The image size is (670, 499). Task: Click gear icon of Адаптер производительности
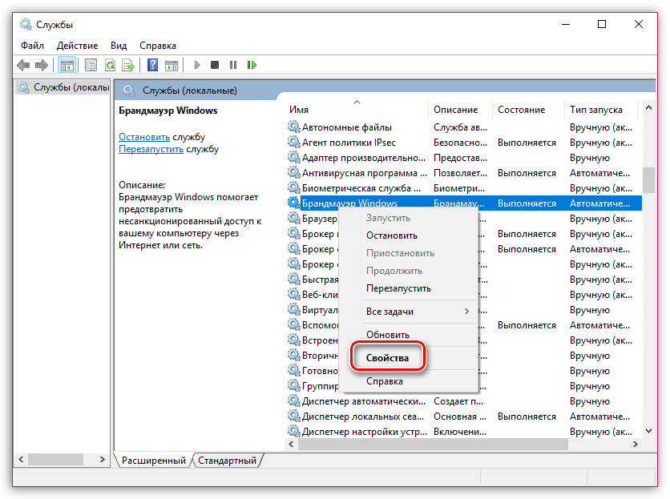(293, 158)
